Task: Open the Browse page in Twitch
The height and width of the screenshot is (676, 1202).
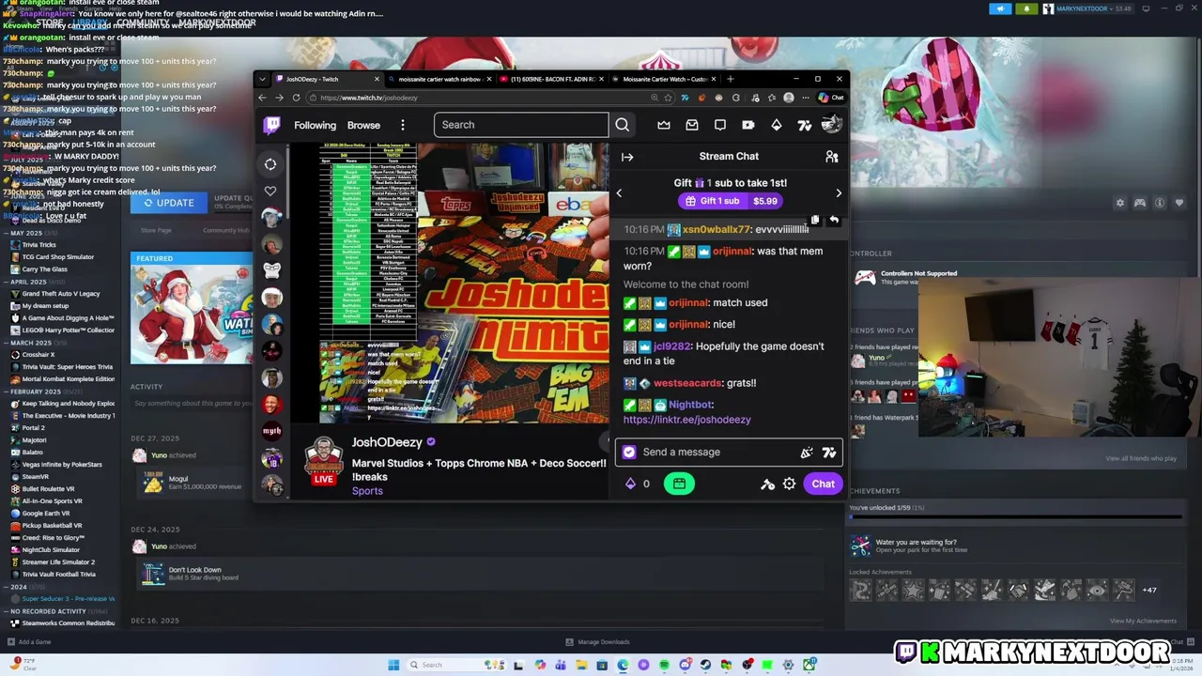Action: (x=363, y=125)
